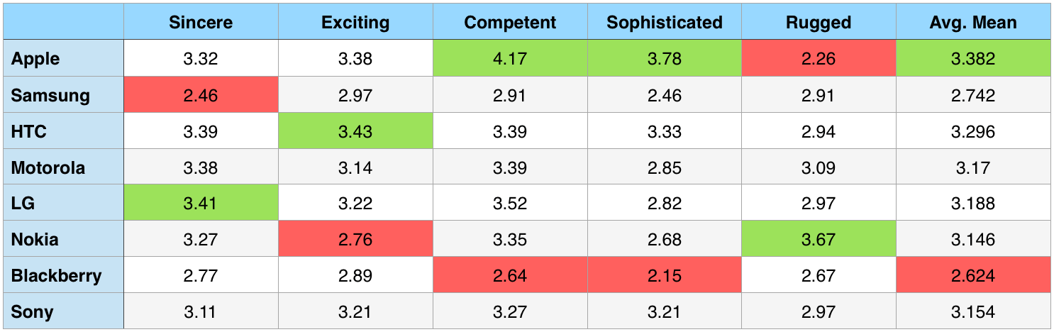The image size is (1054, 332).
Task: Click Motorola's Avg. Mean value 3.17
Action: [973, 167]
